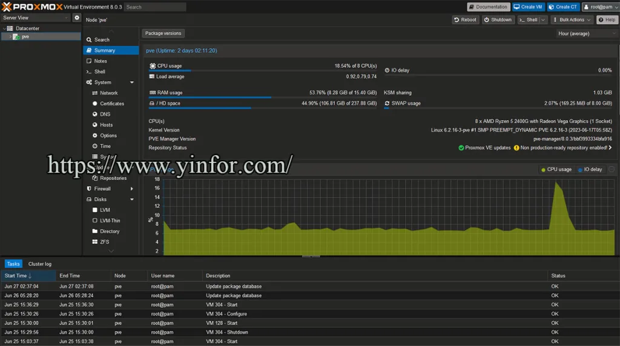Click the Reboot button
The width and height of the screenshot is (620, 346).
[x=465, y=20]
